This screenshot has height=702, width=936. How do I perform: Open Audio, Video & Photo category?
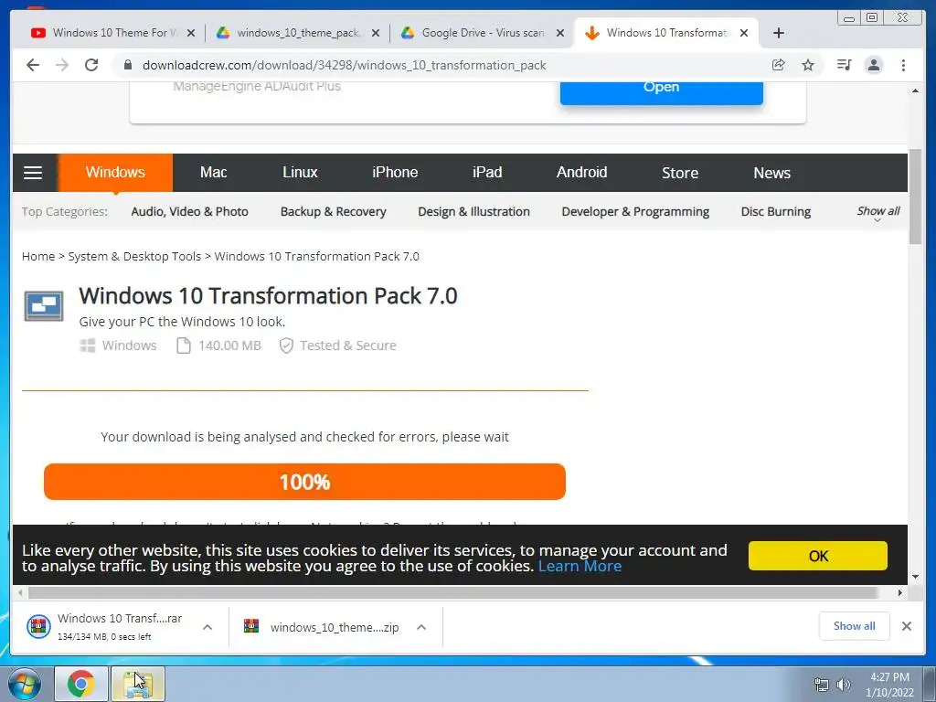[190, 212]
